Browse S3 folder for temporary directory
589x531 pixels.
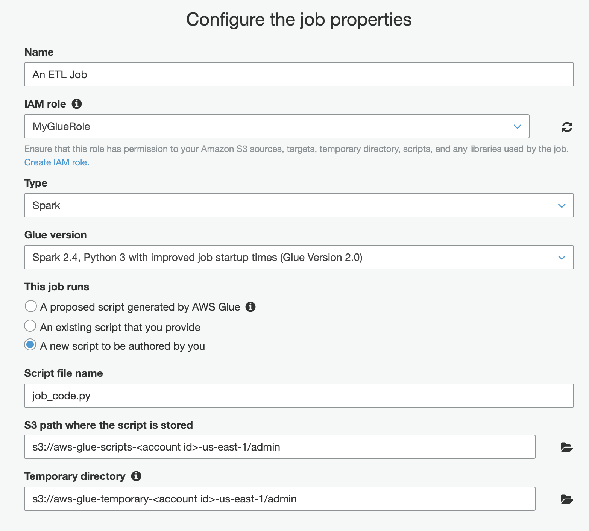tap(566, 499)
